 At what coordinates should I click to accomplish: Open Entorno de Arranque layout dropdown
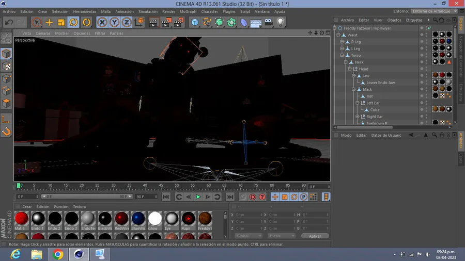click(x=435, y=11)
